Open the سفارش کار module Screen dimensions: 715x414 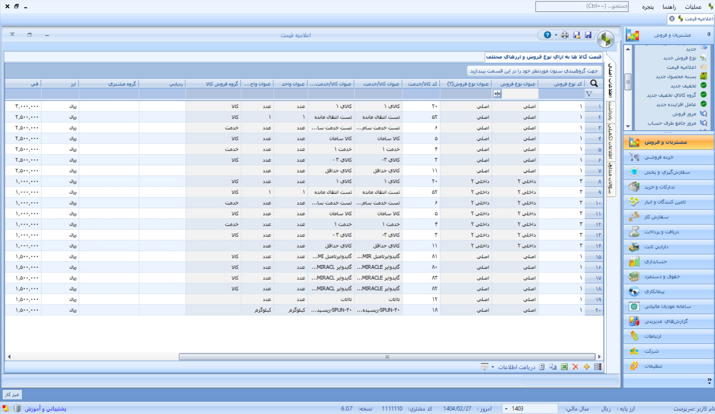click(669, 217)
